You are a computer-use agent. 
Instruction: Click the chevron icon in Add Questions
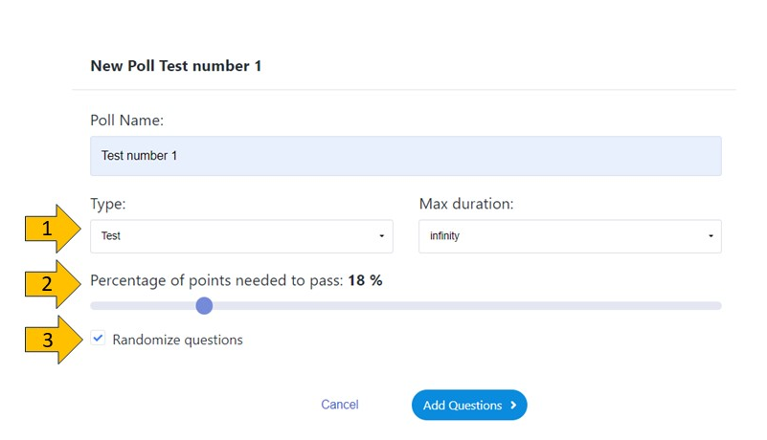pyautogui.click(x=514, y=406)
